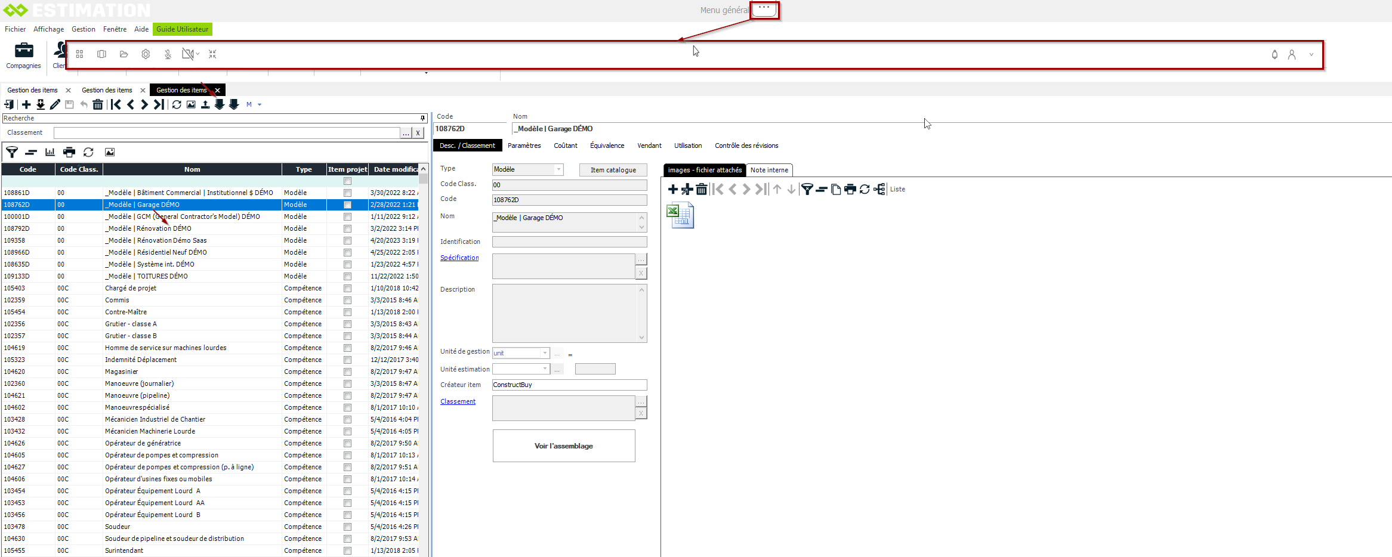Edit the item with the pencil icon
This screenshot has height=557, width=1392.
pos(55,105)
